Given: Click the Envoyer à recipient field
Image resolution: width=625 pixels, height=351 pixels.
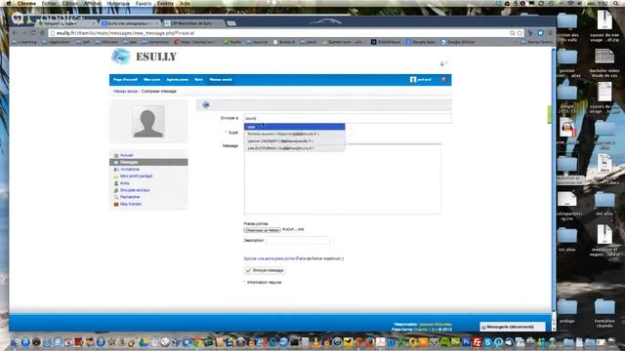Looking at the screenshot, I should (348, 118).
